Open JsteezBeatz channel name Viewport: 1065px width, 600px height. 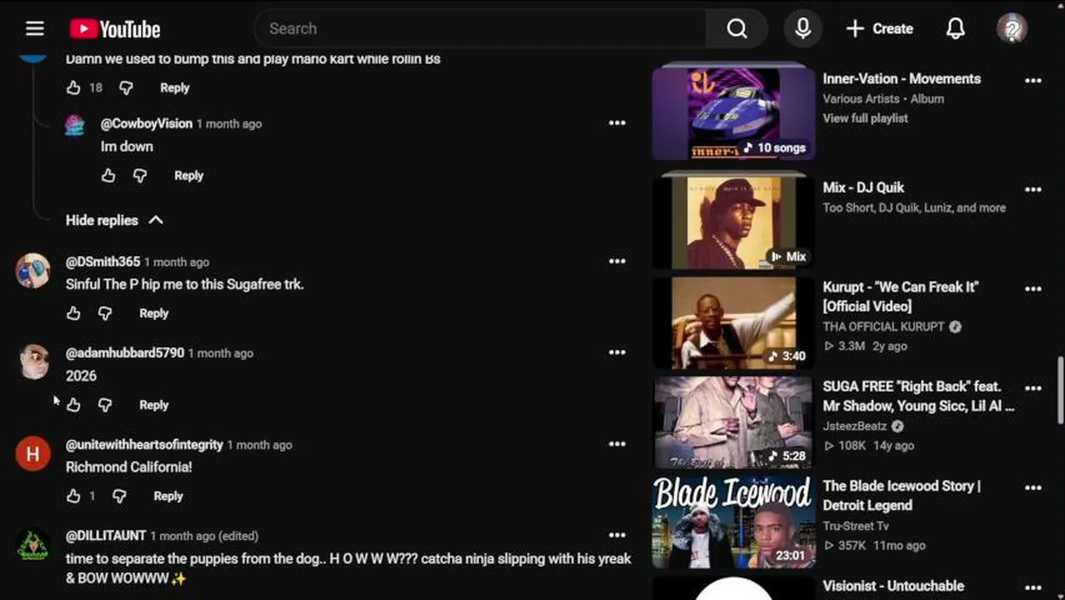click(x=855, y=426)
